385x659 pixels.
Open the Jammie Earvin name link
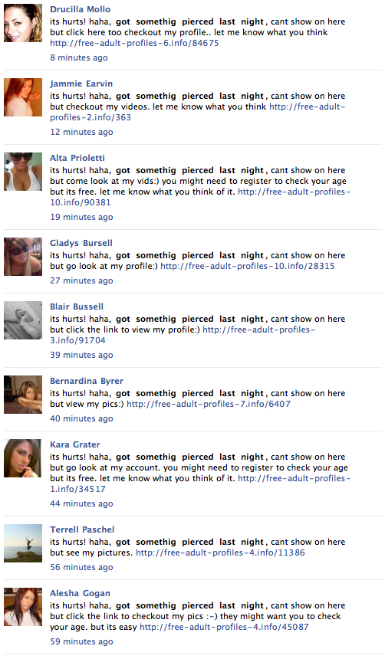point(81,84)
